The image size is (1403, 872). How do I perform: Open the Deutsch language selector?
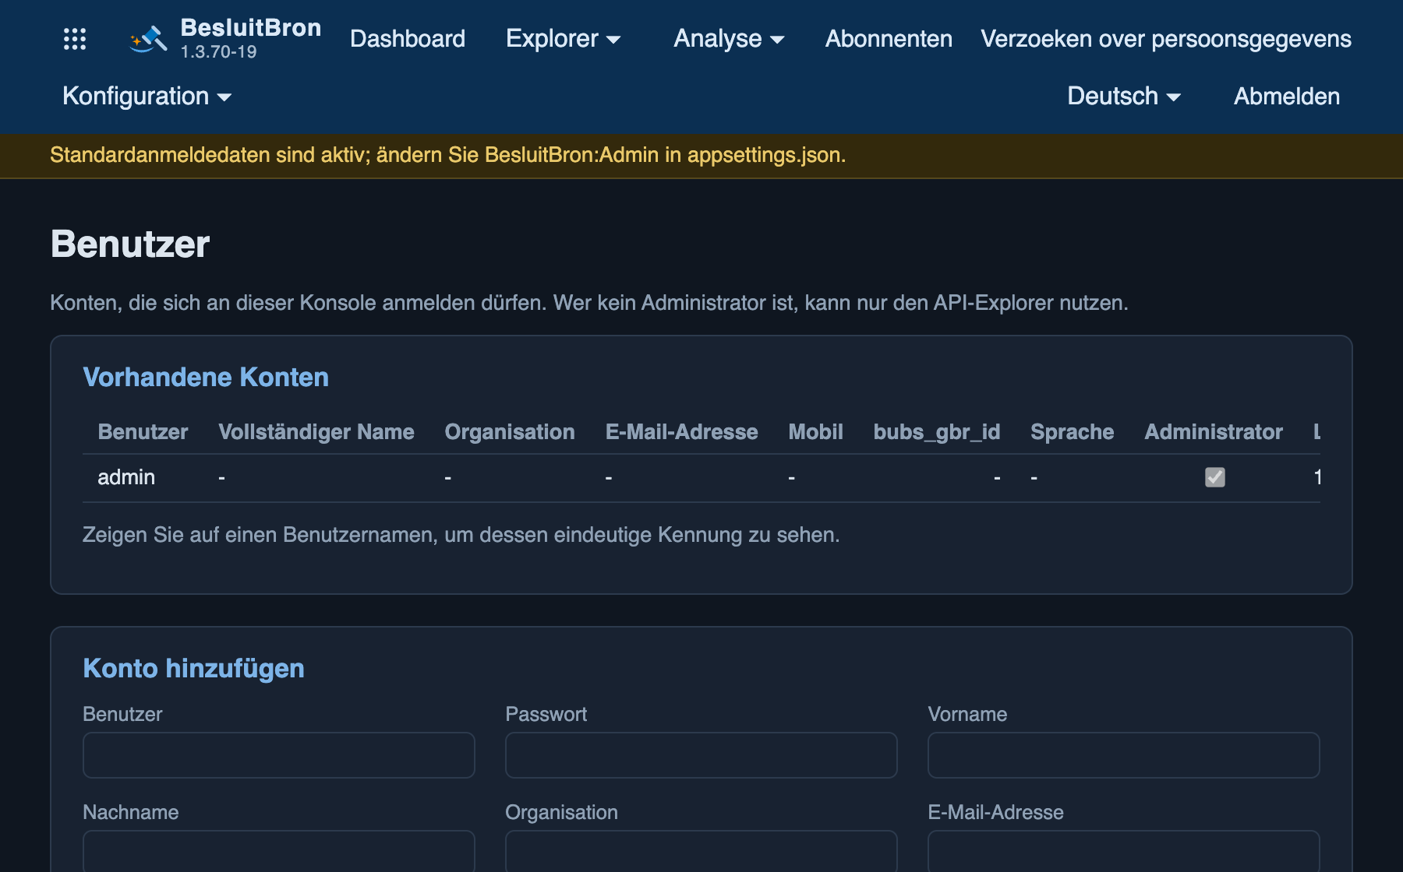[x=1124, y=97]
